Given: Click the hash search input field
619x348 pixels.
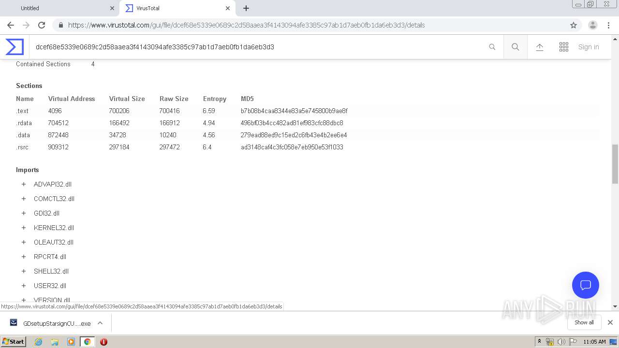Looking at the screenshot, I should [x=259, y=47].
